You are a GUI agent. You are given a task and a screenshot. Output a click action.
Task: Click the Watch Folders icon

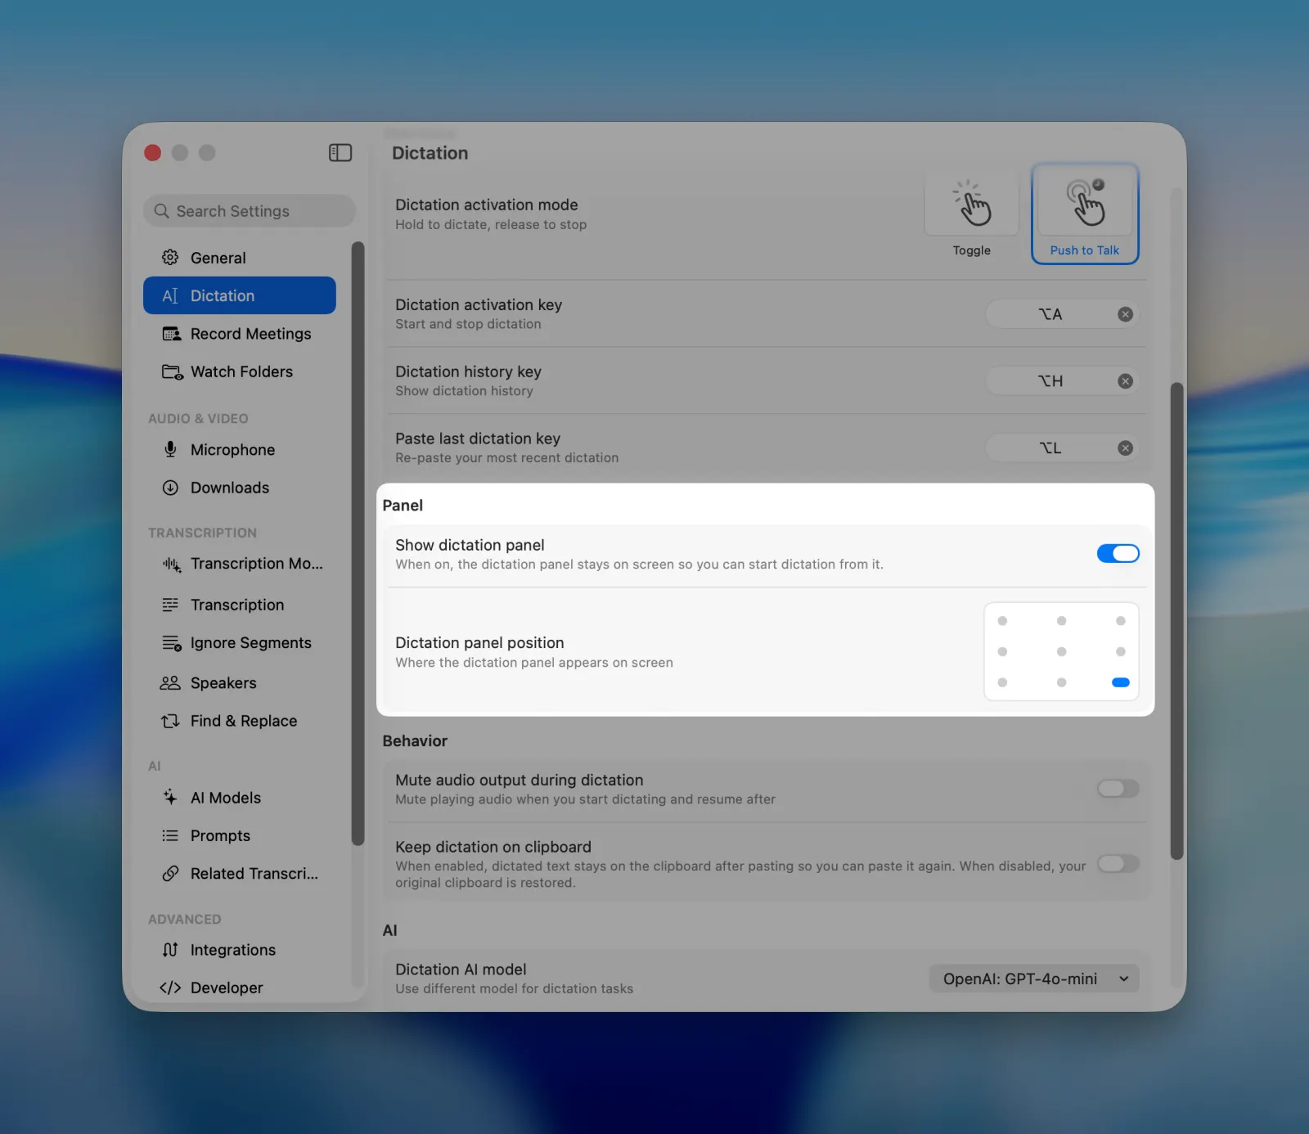[x=172, y=371]
